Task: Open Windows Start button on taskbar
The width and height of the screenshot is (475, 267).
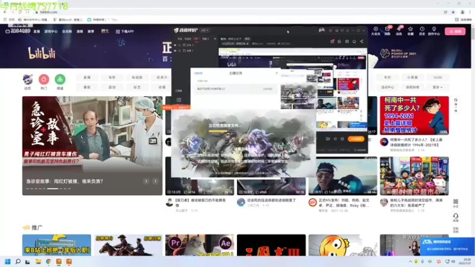Action: [8, 262]
